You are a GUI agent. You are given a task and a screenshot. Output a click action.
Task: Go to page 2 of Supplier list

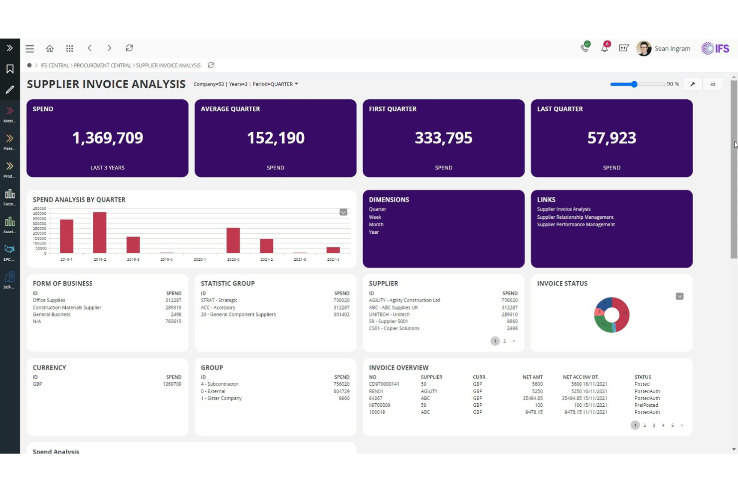click(505, 341)
